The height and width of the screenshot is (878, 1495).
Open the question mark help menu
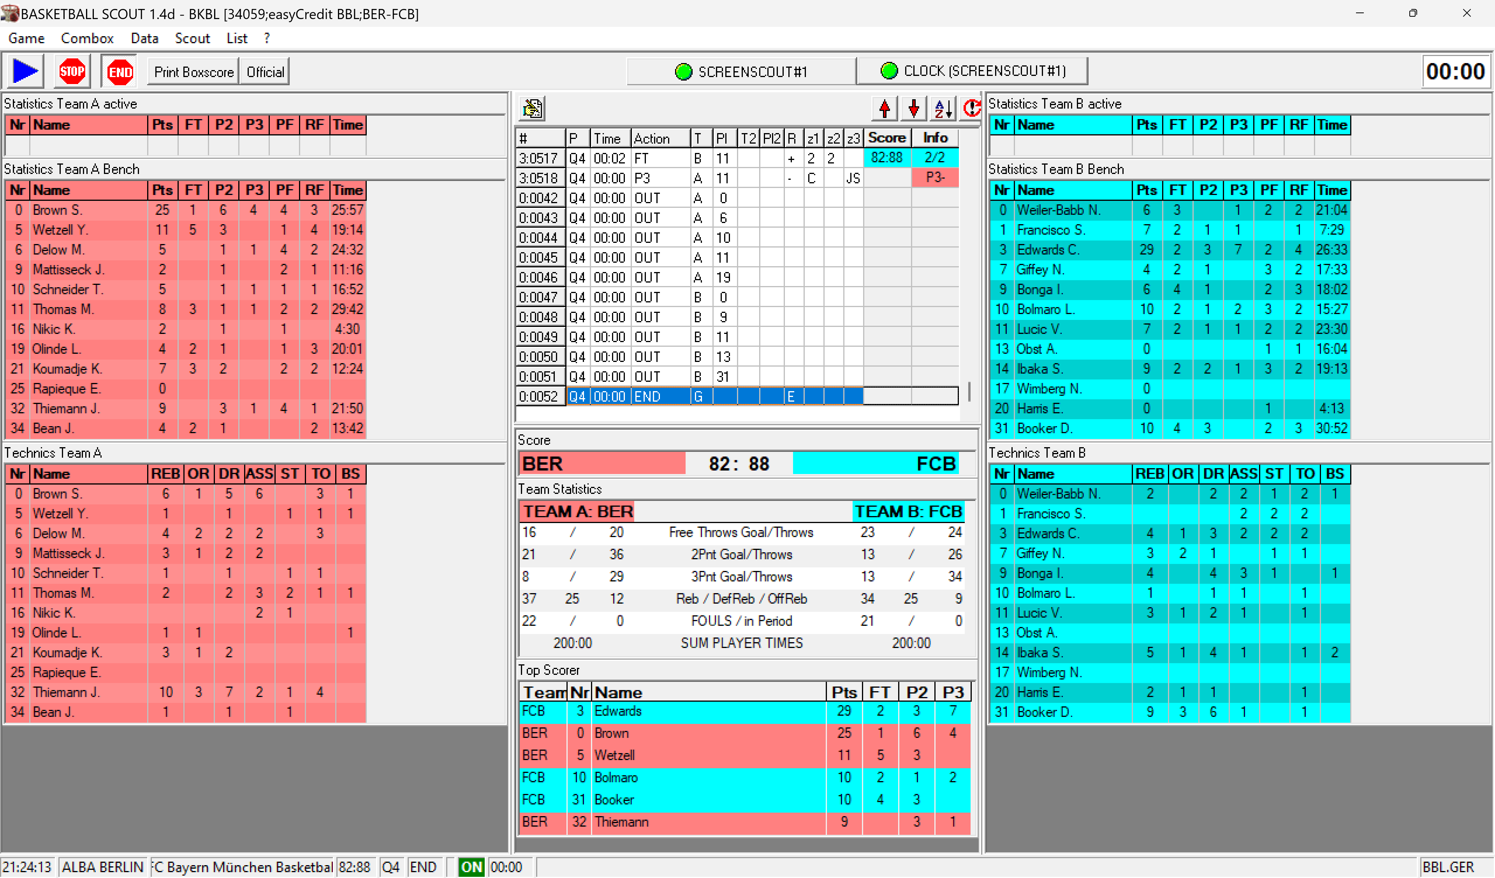[267, 39]
